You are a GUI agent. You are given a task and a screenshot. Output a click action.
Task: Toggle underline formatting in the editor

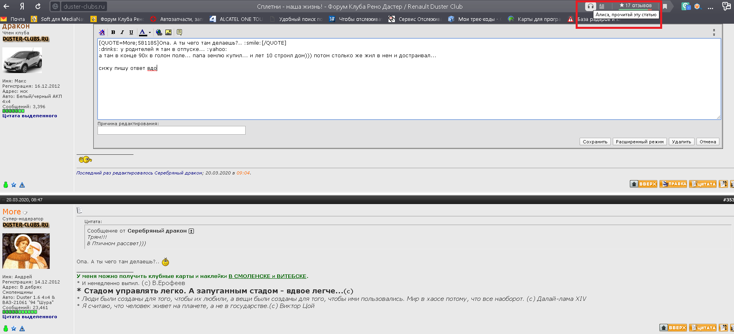[131, 32]
